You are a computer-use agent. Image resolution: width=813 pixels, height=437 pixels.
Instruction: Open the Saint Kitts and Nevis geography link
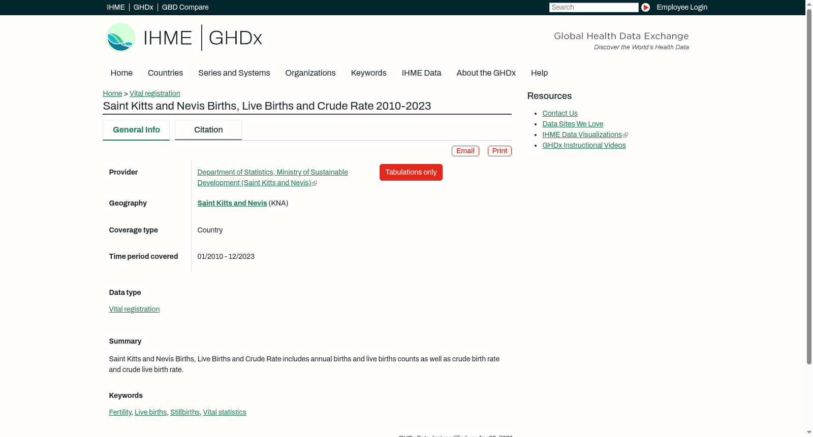pos(232,203)
